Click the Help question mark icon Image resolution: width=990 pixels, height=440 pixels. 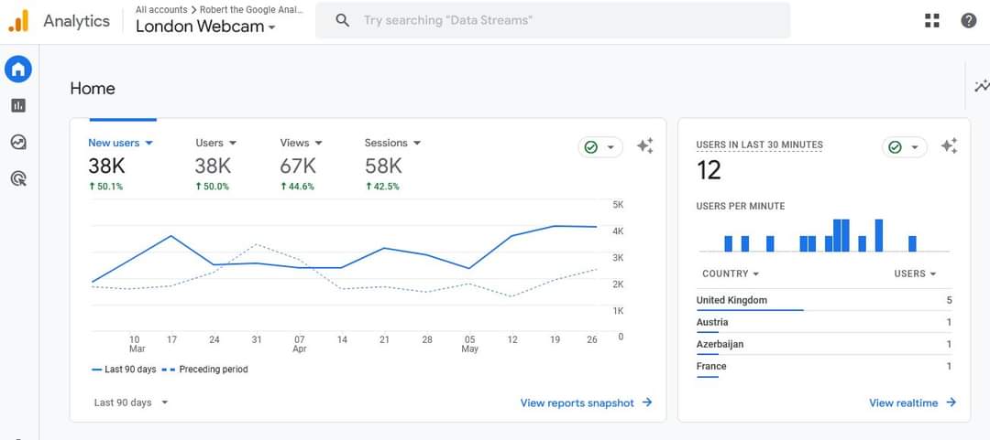(x=969, y=20)
